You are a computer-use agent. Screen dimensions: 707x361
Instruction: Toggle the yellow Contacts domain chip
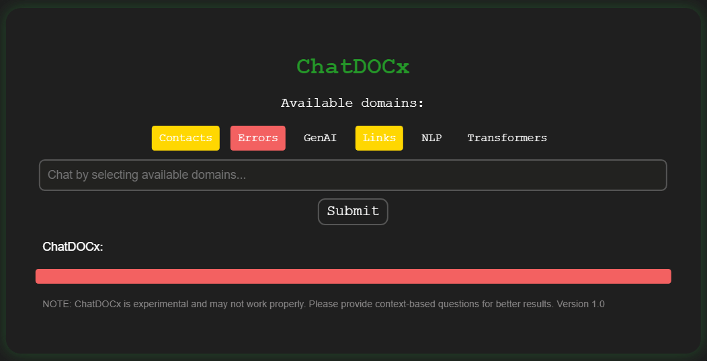(x=185, y=138)
